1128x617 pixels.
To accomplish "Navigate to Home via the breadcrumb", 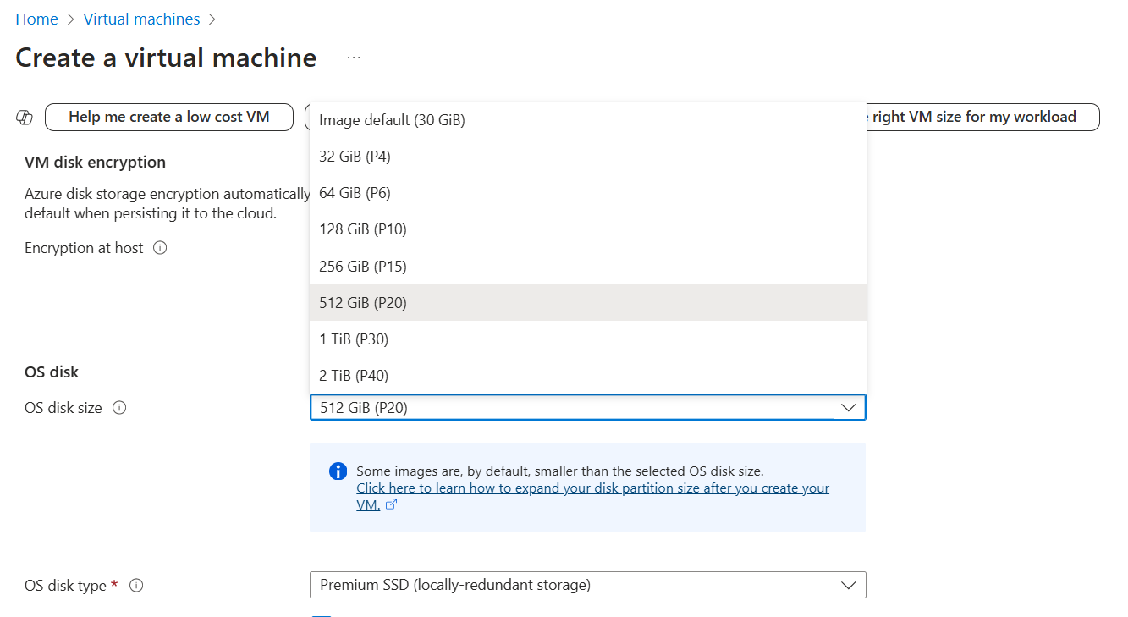I will click(x=36, y=18).
